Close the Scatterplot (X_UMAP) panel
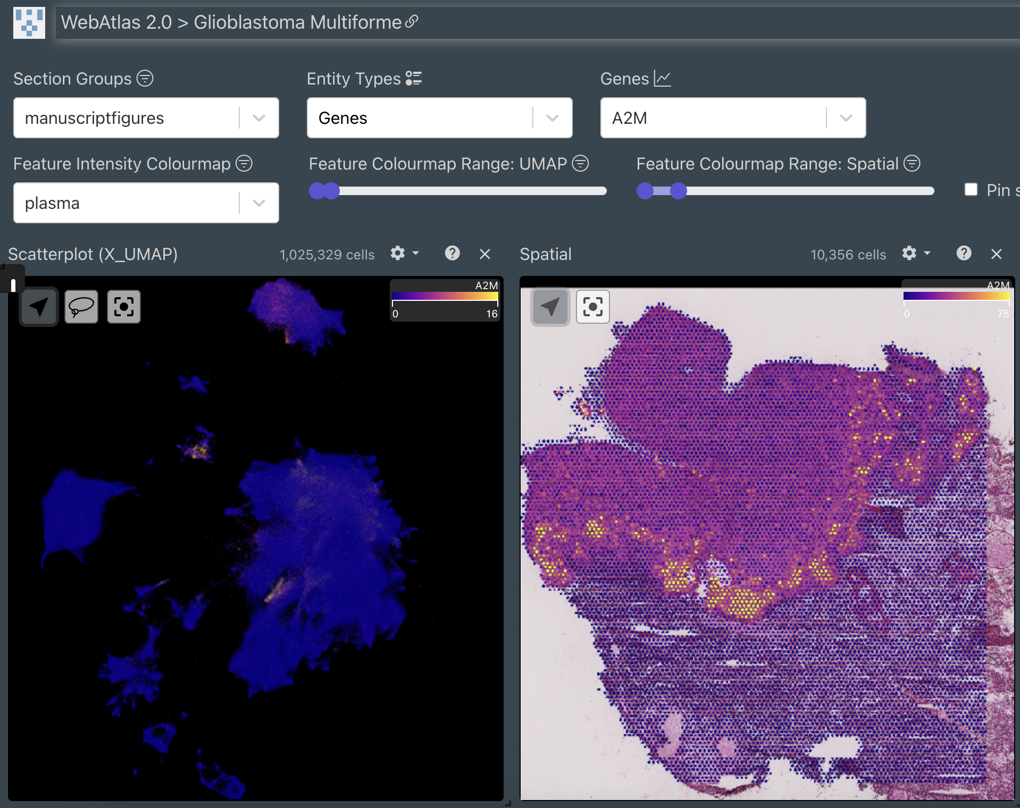Image resolution: width=1020 pixels, height=808 pixels. tap(485, 254)
